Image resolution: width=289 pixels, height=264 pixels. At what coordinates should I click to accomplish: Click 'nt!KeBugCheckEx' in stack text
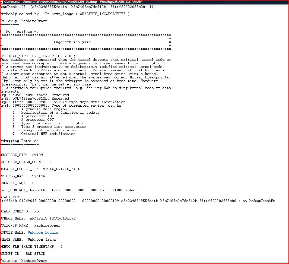(259, 201)
